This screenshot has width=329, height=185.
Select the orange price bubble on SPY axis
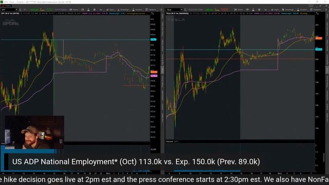click(x=154, y=72)
